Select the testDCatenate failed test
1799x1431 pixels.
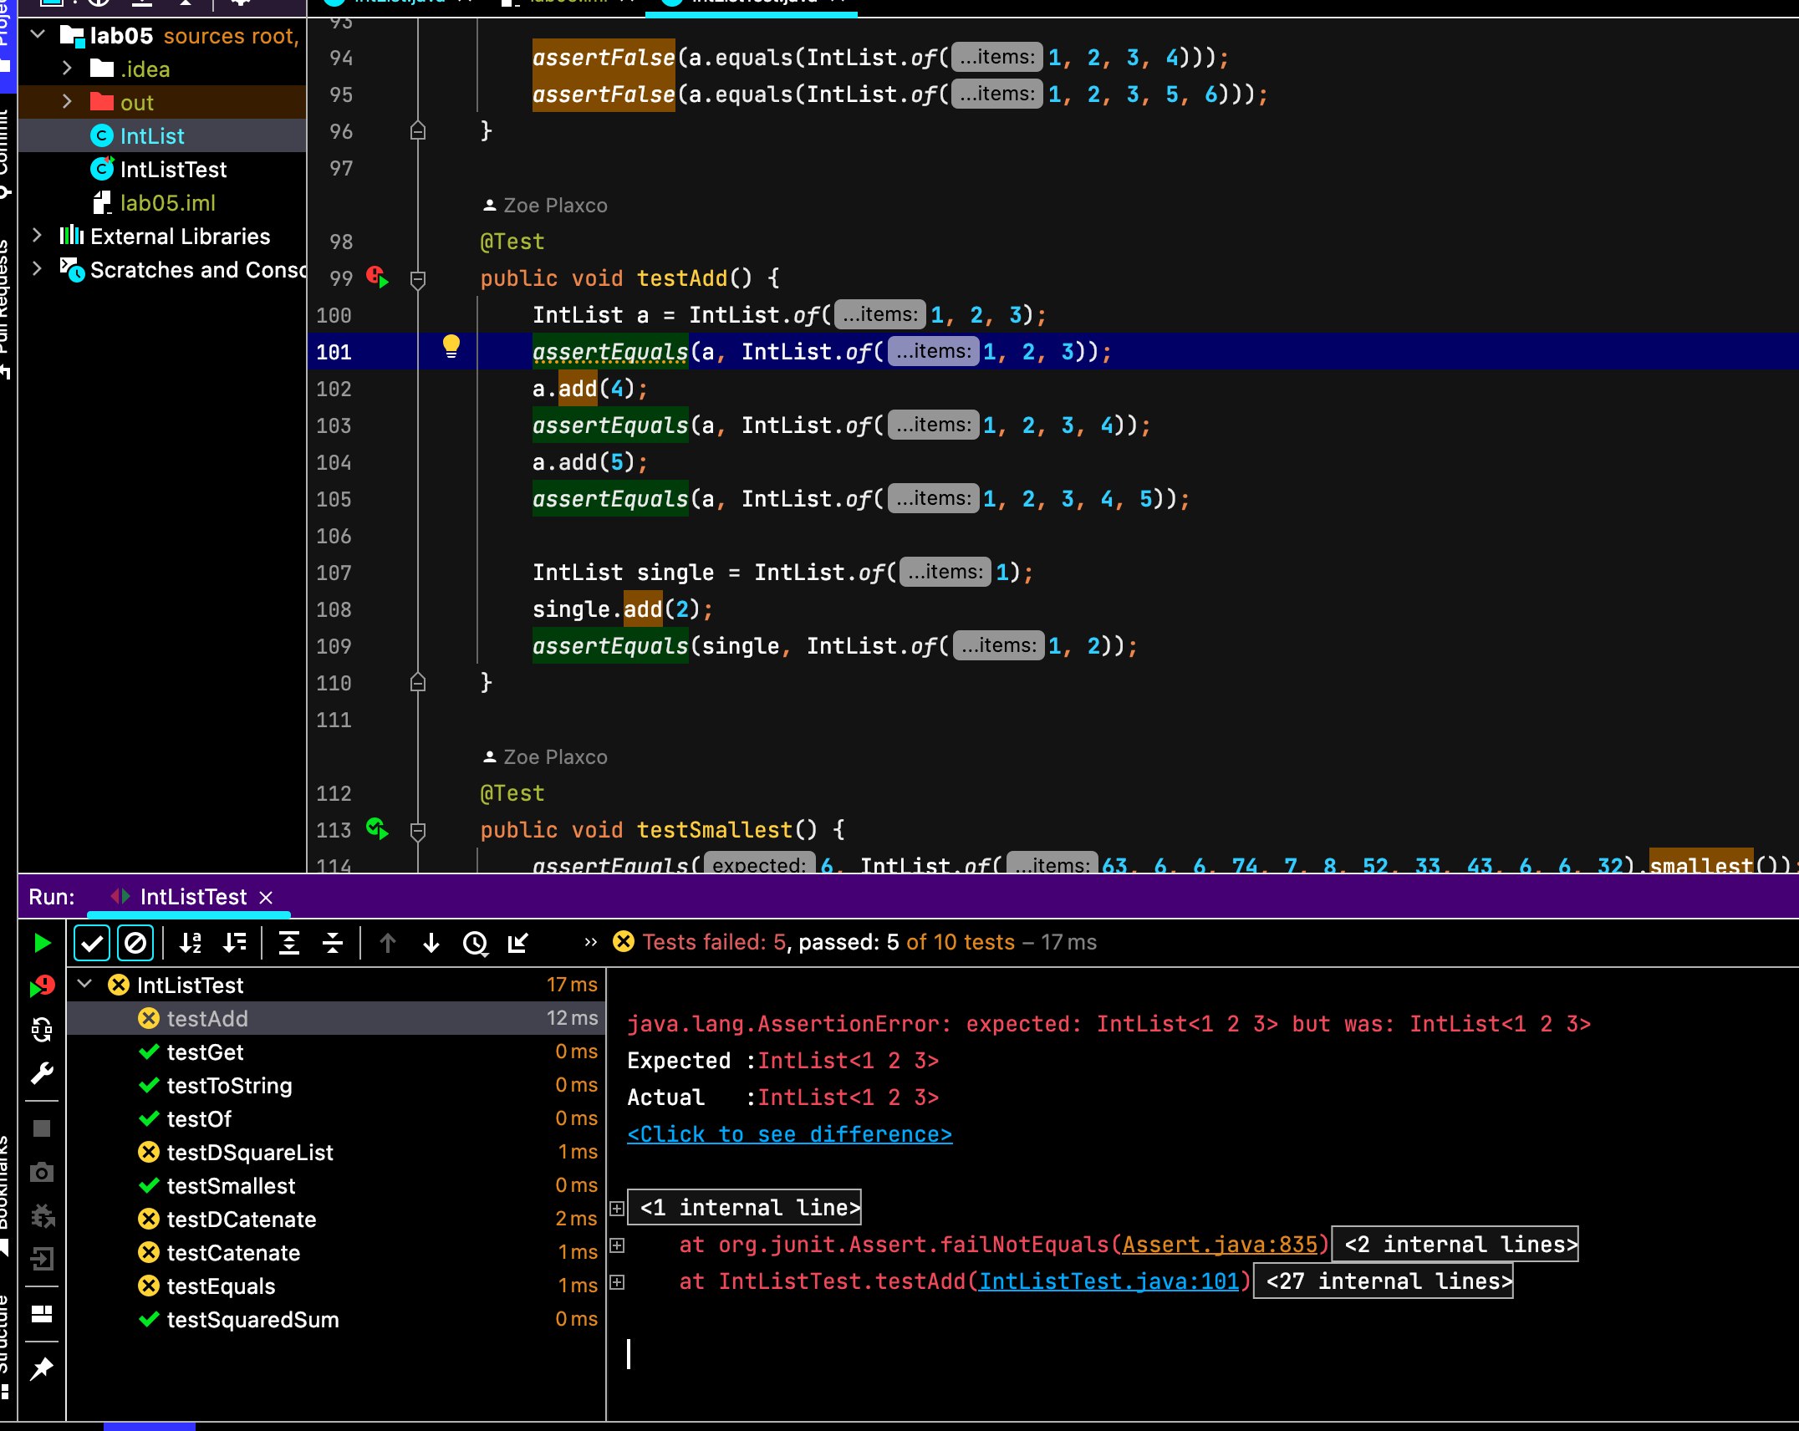pos(241,1220)
